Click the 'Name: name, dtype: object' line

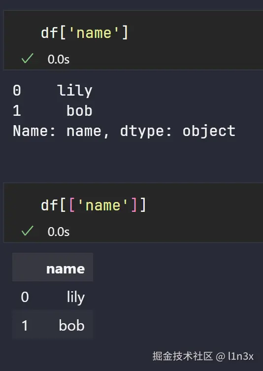point(124,131)
